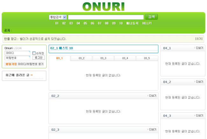Expand 더보기 in the 04_1 panel
The image size is (207, 139).
(x=199, y=48)
